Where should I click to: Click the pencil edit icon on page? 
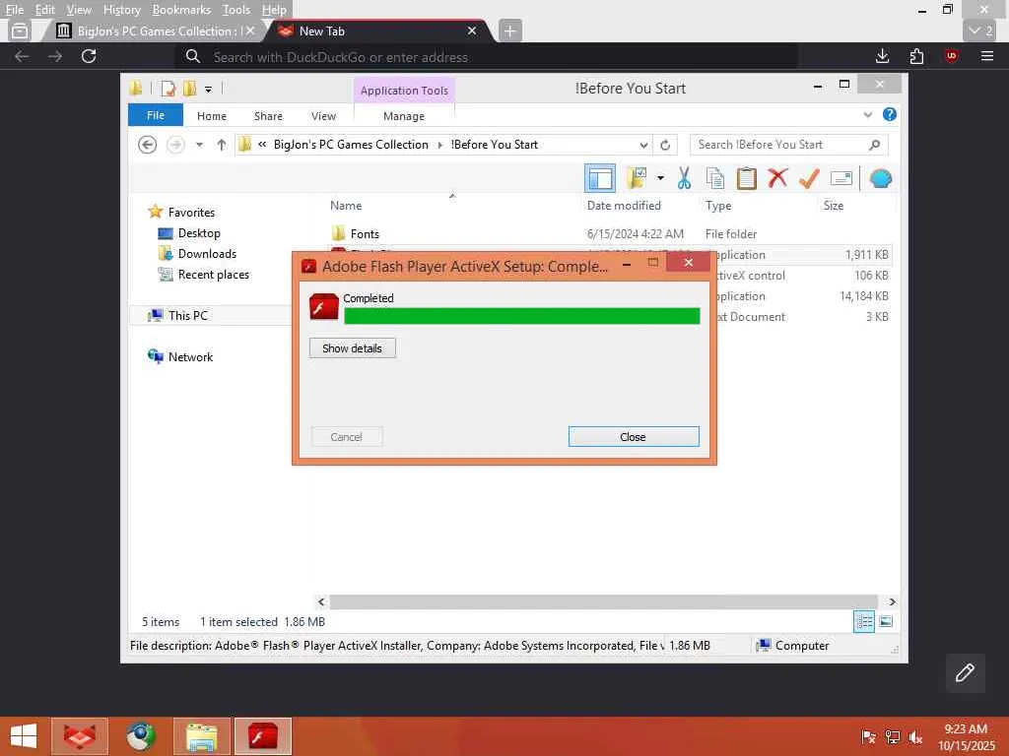[965, 673]
